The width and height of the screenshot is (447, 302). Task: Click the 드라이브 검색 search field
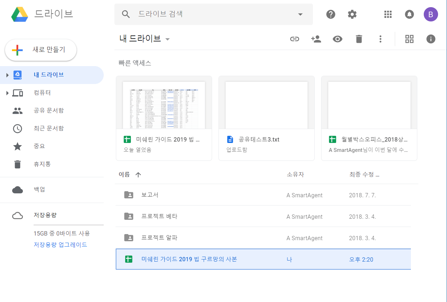[x=215, y=14]
